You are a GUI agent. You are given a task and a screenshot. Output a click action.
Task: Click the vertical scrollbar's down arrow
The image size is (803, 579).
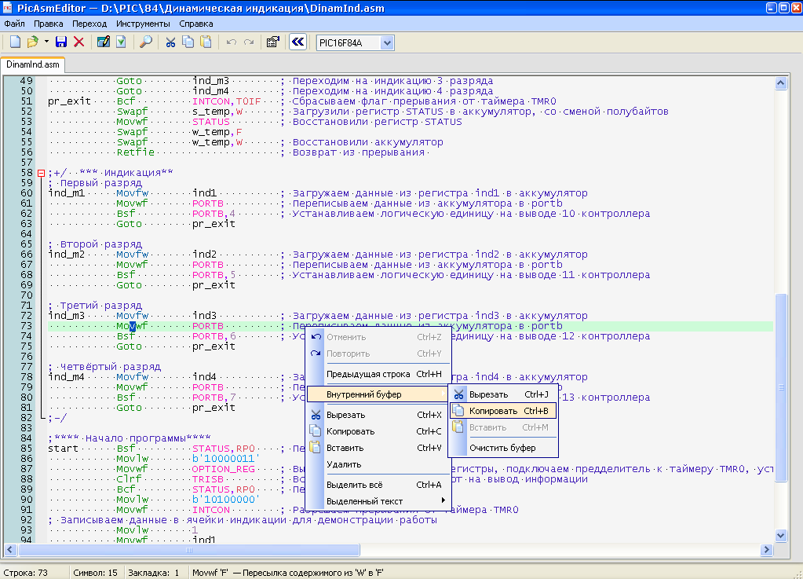pyautogui.click(x=780, y=535)
